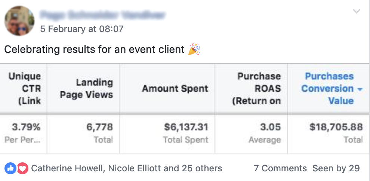Click the Seen by 29 text
The height and width of the screenshot is (181, 370).
[x=336, y=168]
